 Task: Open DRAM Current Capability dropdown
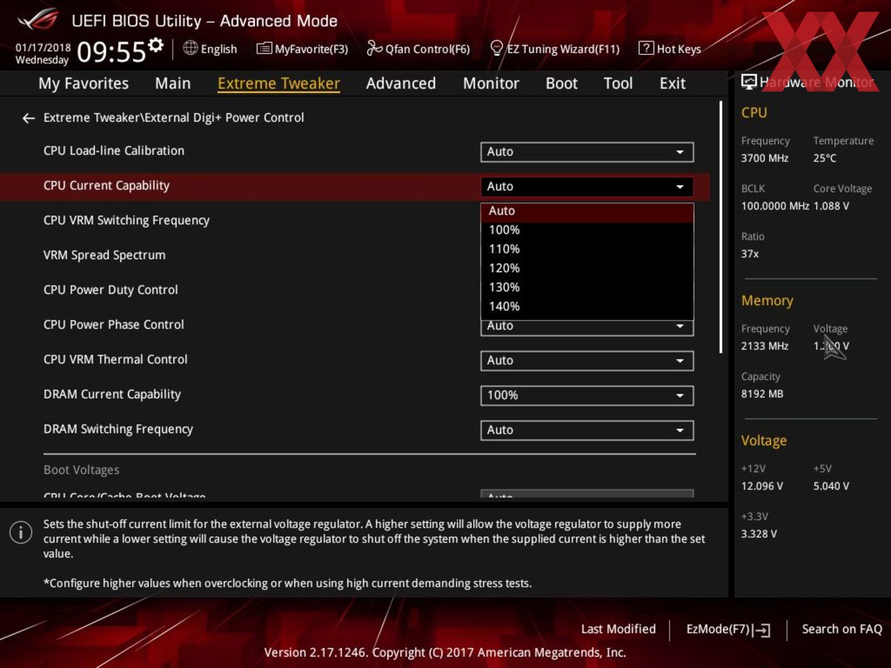(x=587, y=396)
